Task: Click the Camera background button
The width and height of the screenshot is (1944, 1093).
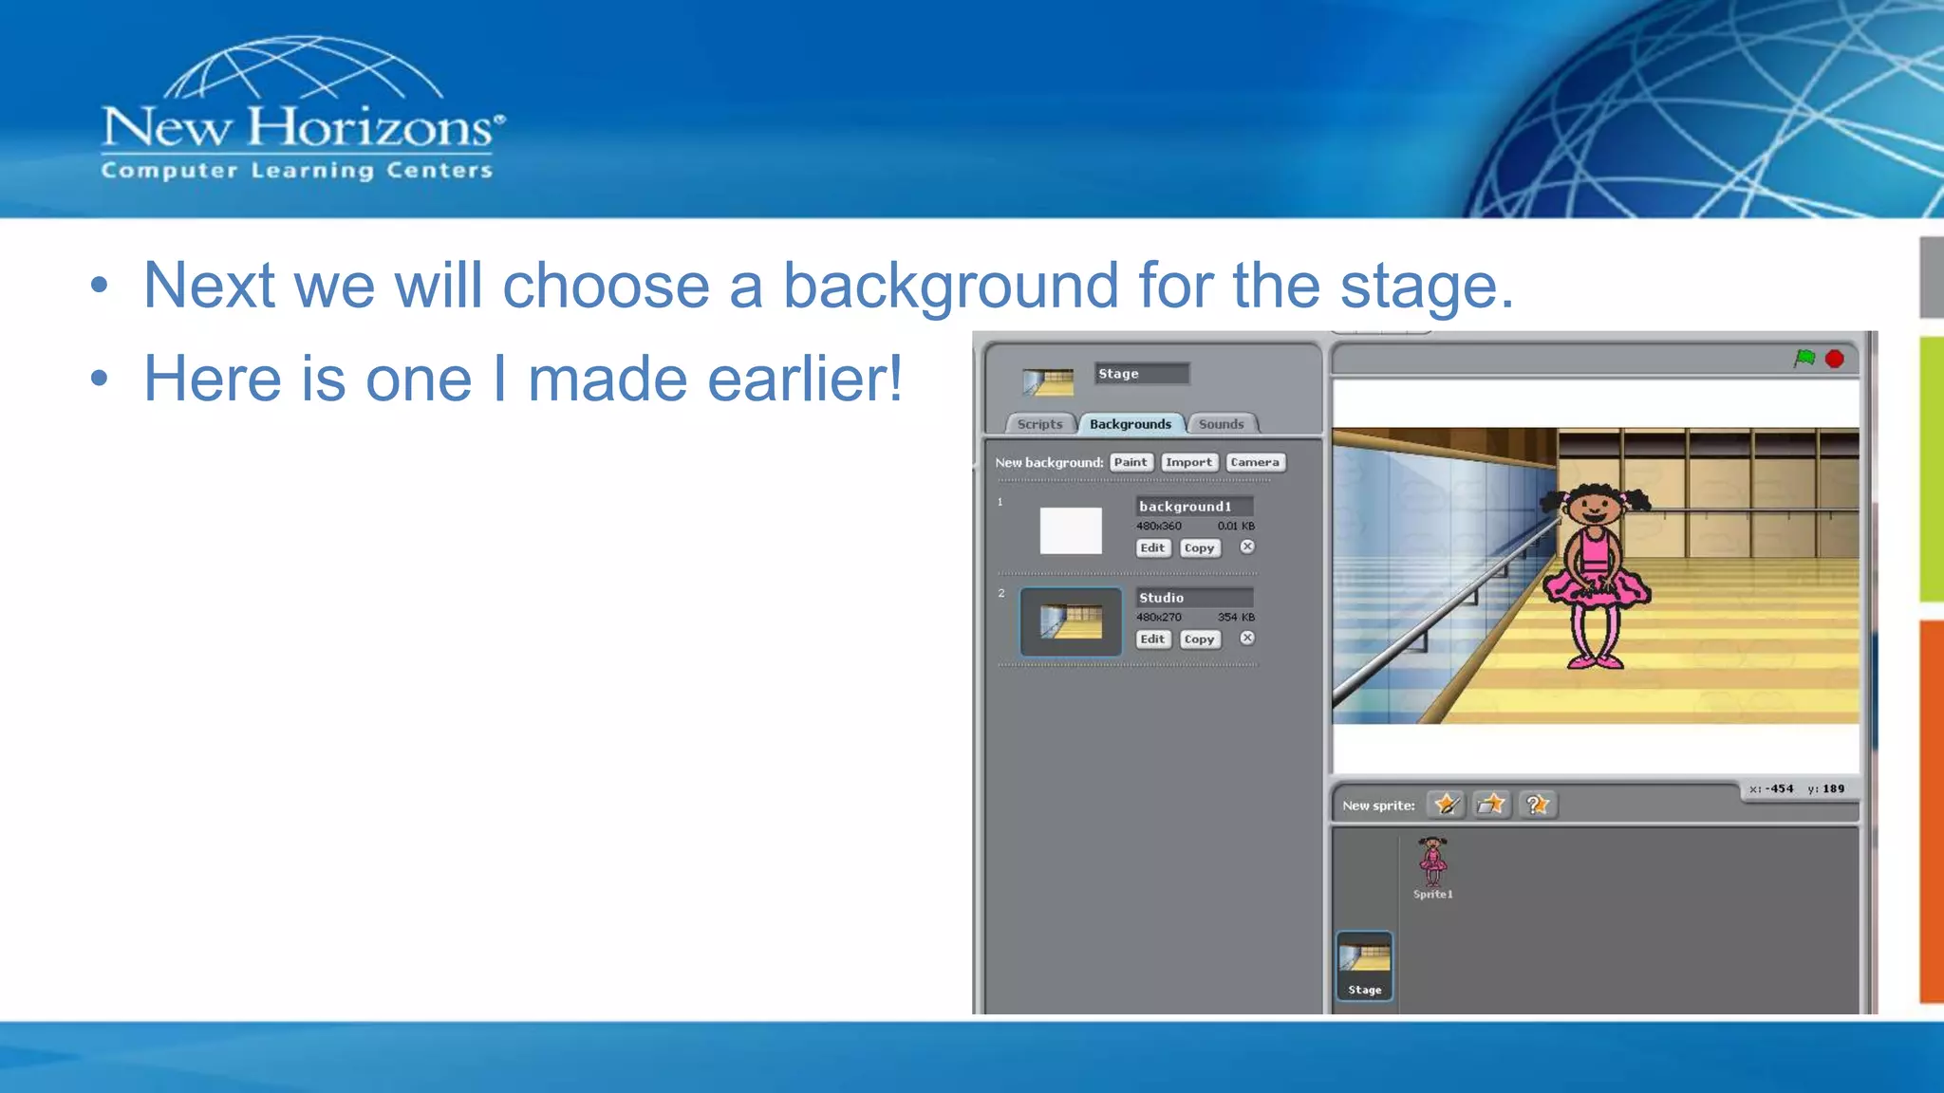Action: [1255, 462]
